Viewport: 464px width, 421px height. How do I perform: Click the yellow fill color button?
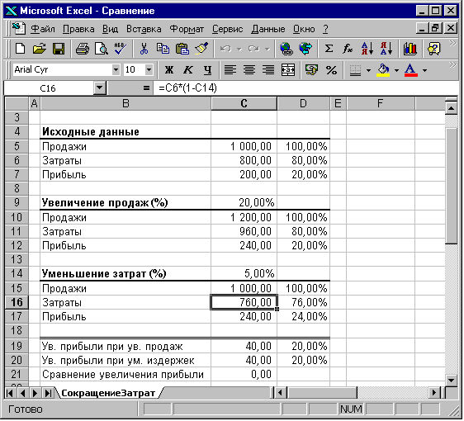pos(383,70)
